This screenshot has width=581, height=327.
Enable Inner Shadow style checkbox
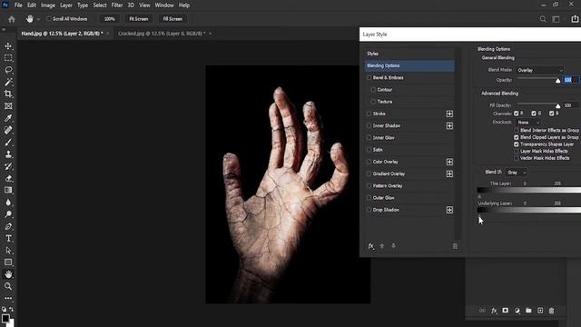tap(369, 125)
